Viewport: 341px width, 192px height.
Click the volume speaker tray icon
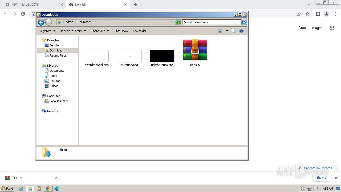(303, 189)
